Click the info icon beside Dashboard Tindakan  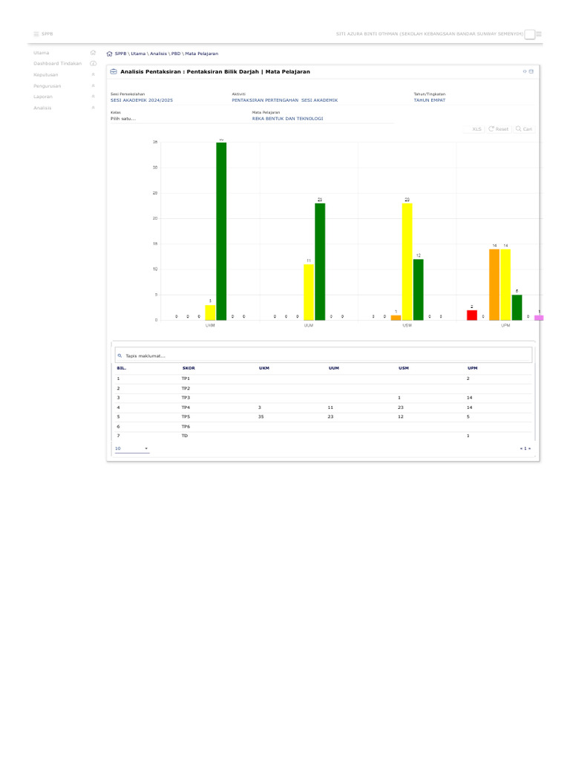tap(93, 64)
